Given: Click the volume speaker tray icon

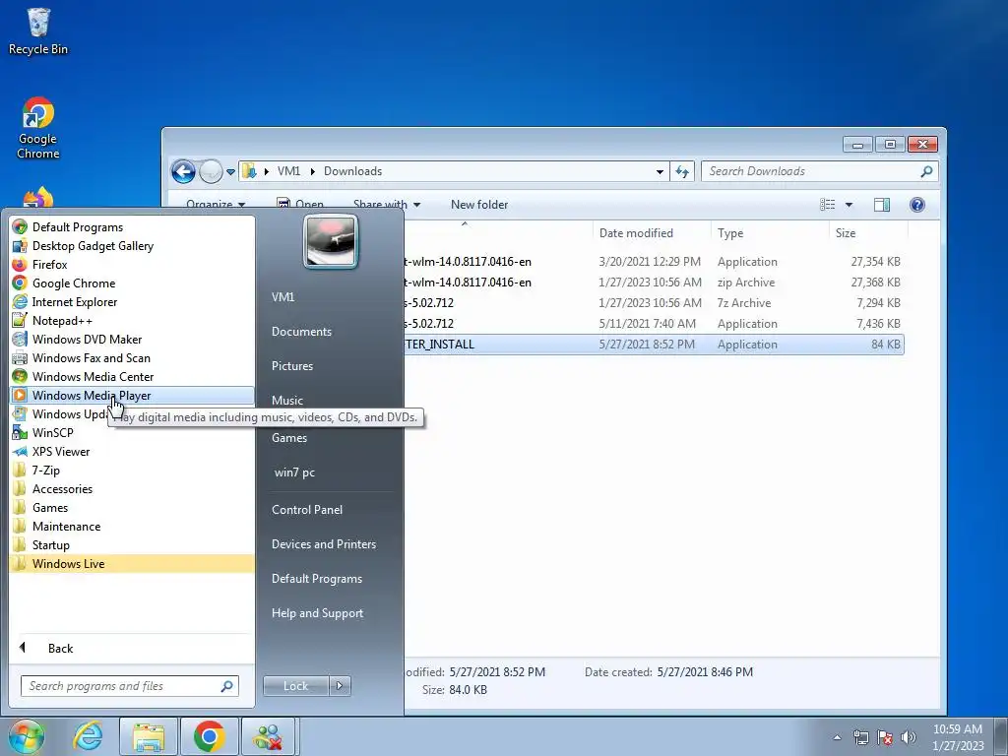Looking at the screenshot, I should 909,737.
